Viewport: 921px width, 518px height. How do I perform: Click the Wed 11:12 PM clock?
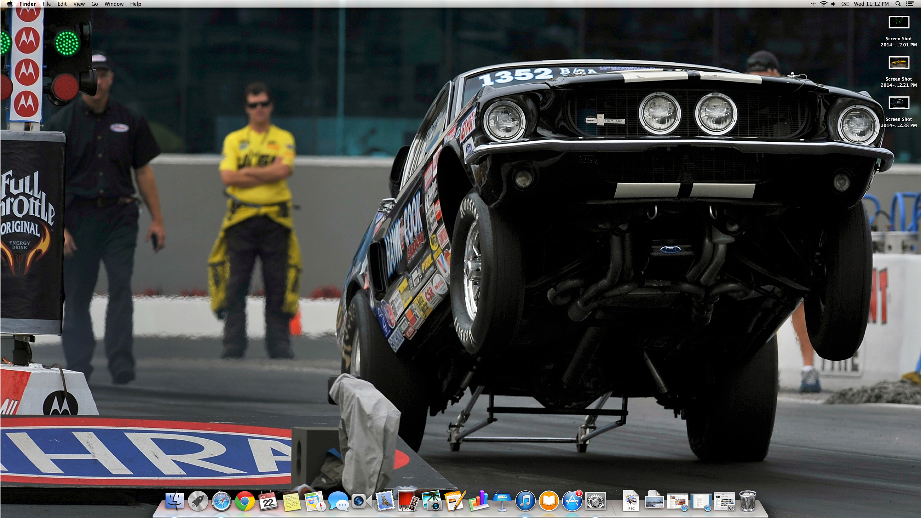pyautogui.click(x=871, y=4)
